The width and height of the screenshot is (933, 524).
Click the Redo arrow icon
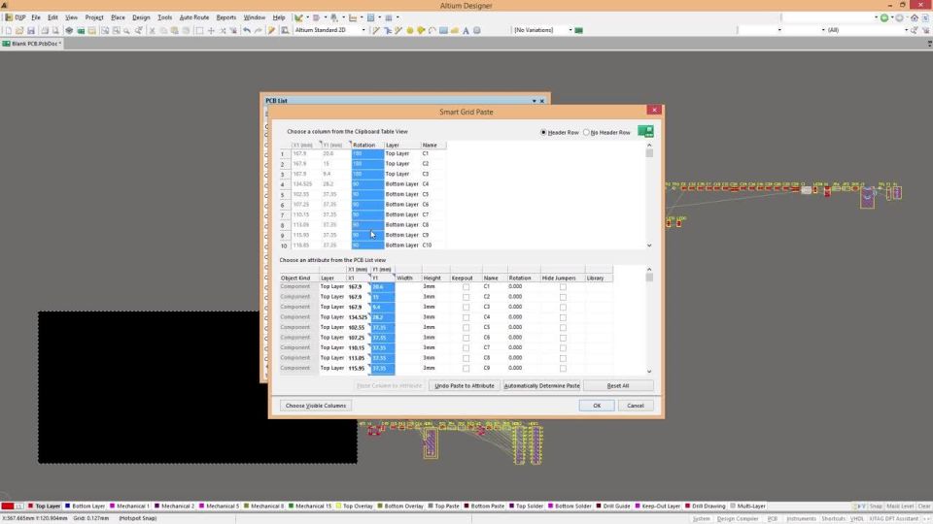point(258,30)
